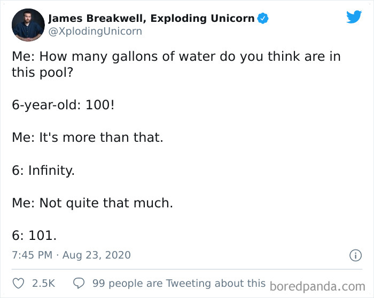Open "99 people are Tweeting about this"
The image size is (374, 298).
click(178, 283)
